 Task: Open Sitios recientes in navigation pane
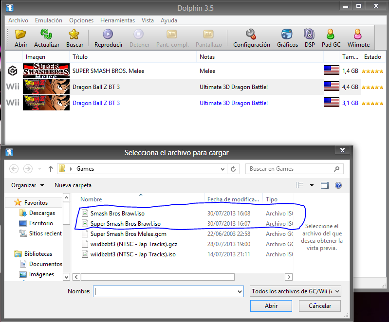pyautogui.click(x=45, y=233)
